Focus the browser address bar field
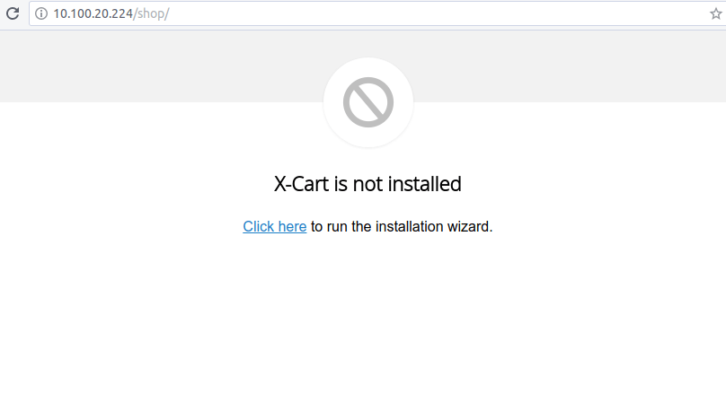 (370, 13)
